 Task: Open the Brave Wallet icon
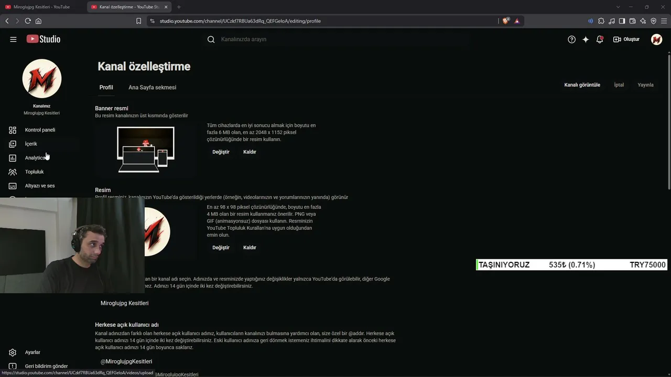[633, 21]
